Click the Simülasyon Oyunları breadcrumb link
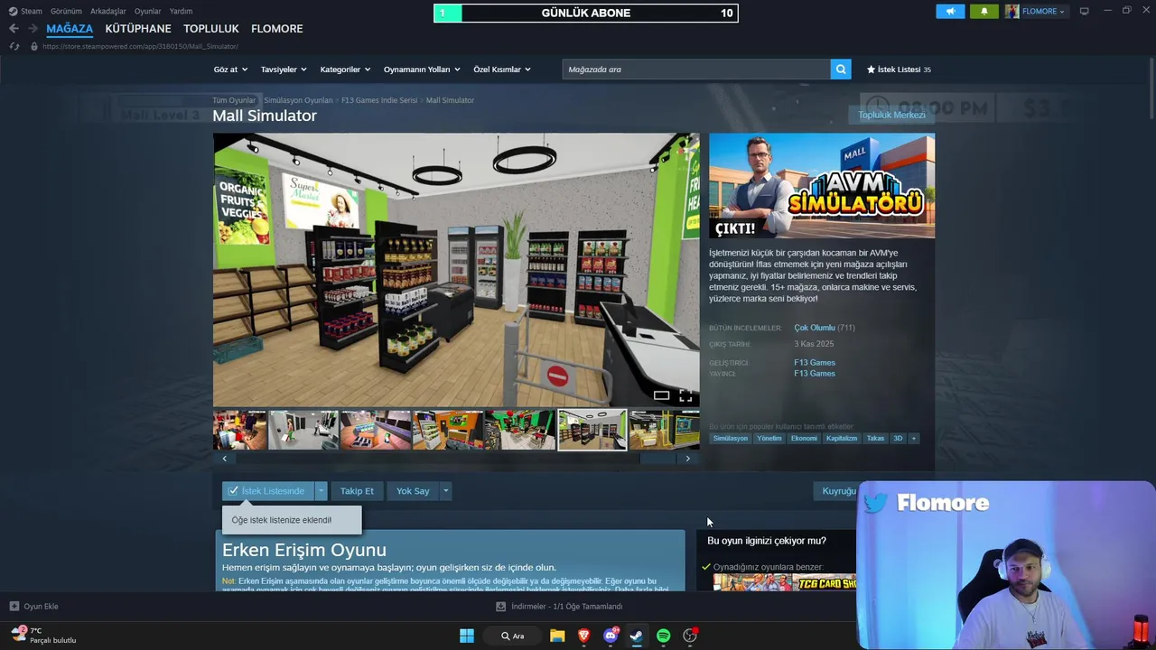Image resolution: width=1156 pixels, height=650 pixels. tap(298, 100)
